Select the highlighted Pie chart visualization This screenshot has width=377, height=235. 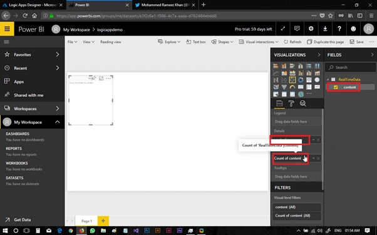click(292, 80)
